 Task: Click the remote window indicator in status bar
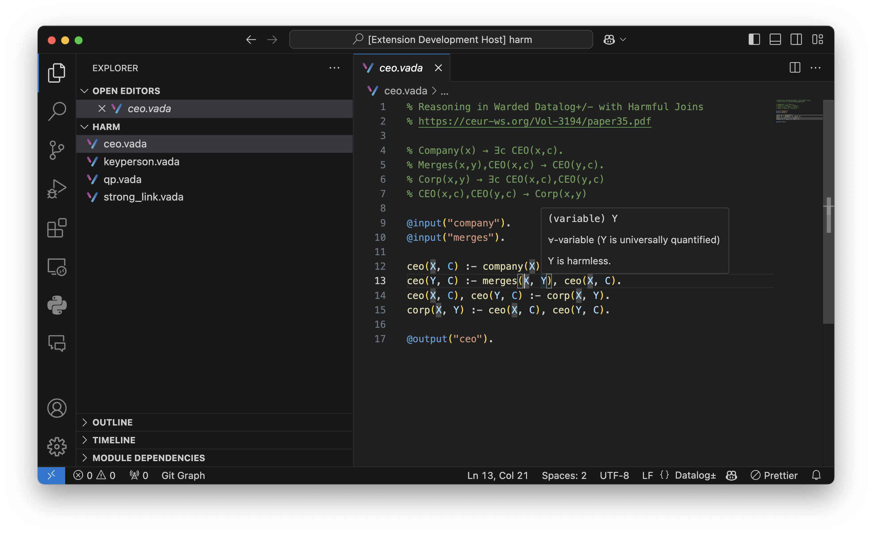pos(51,475)
